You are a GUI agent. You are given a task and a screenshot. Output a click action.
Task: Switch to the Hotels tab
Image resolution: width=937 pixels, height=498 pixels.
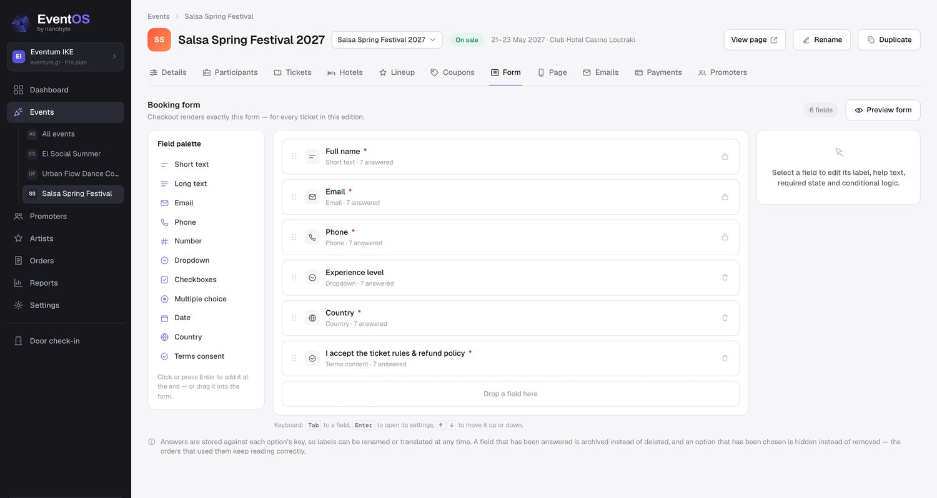[345, 72]
